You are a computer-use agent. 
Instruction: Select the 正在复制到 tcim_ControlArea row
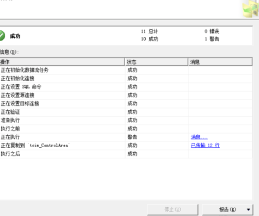click(x=126, y=146)
